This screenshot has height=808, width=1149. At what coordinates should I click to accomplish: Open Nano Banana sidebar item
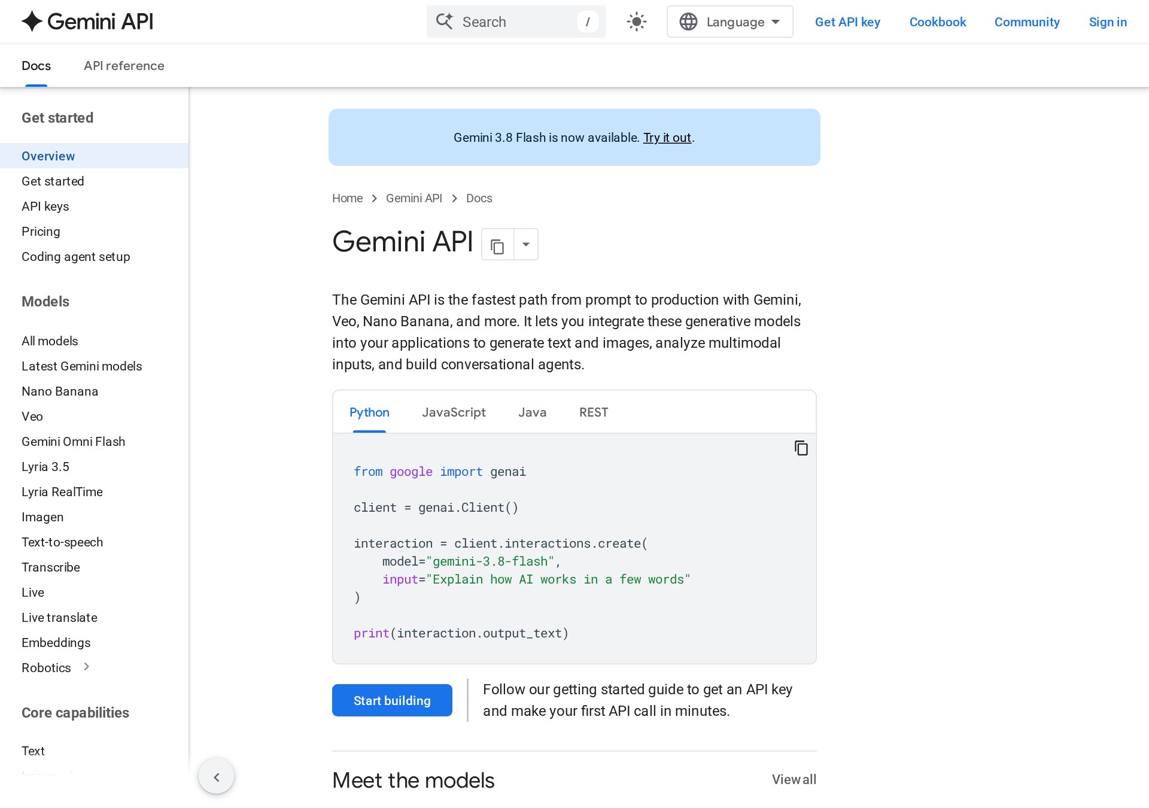tap(60, 391)
